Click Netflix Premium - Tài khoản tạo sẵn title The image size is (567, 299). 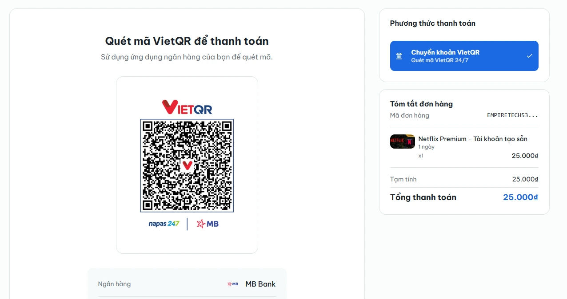click(x=473, y=139)
